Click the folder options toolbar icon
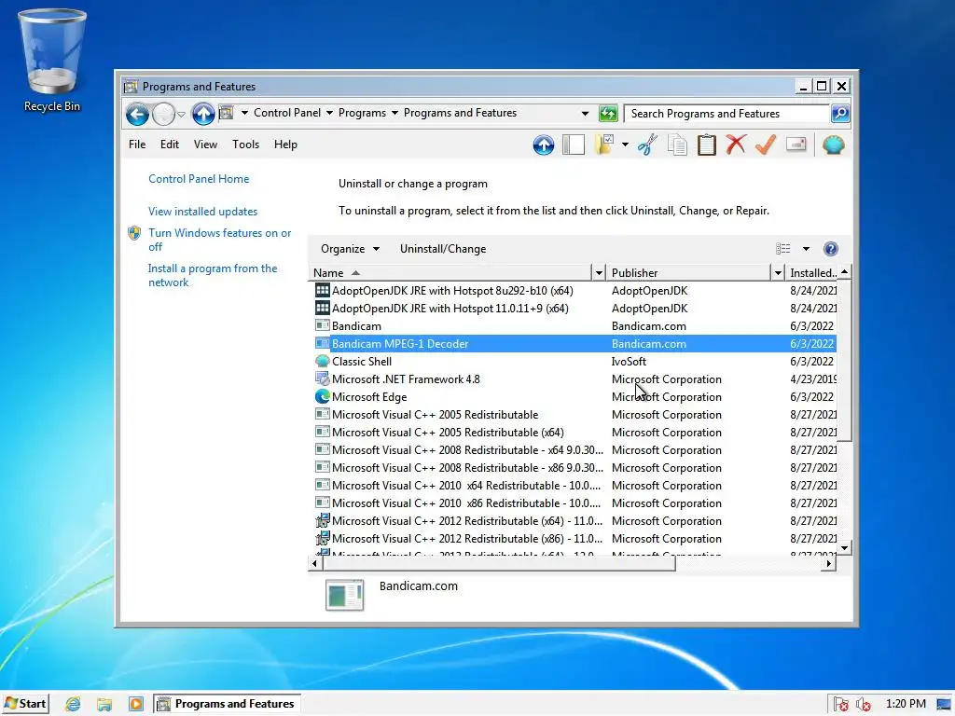This screenshot has height=716, width=955. coord(604,145)
